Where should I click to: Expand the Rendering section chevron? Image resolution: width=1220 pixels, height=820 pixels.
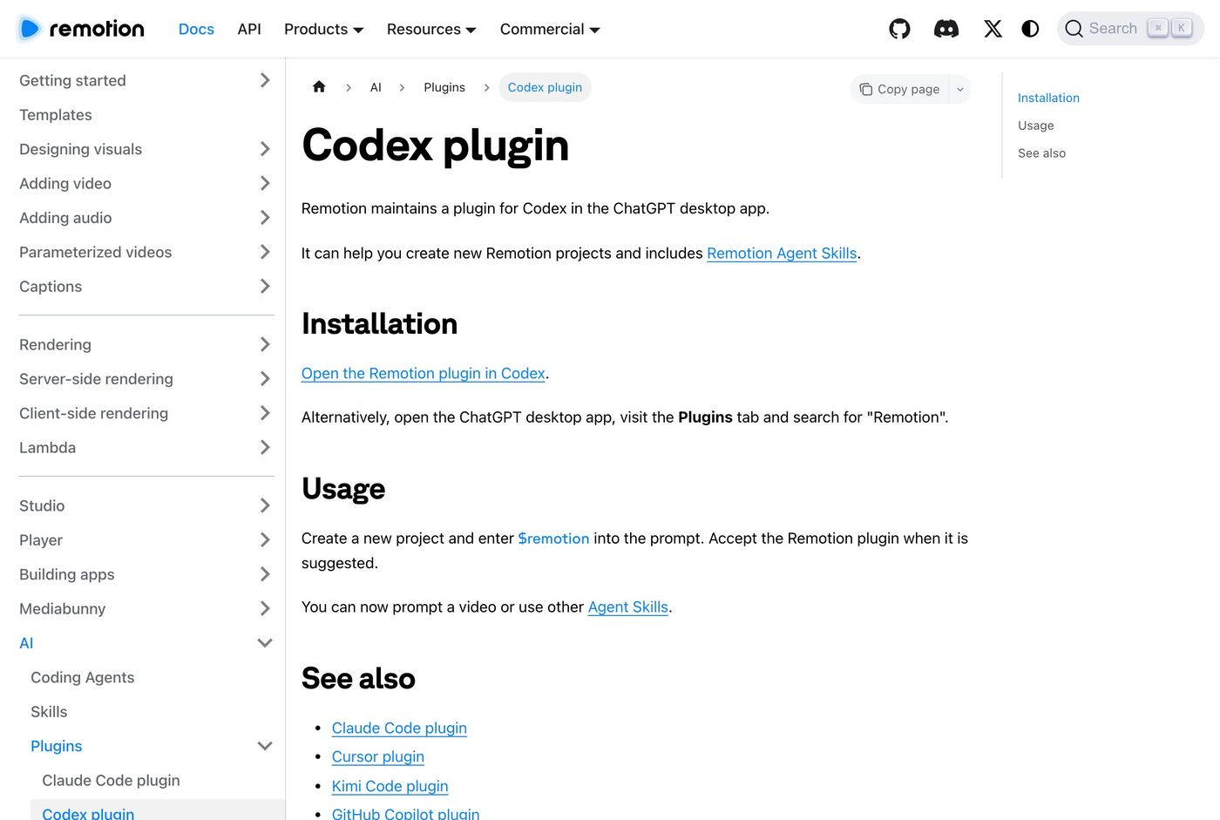(265, 344)
